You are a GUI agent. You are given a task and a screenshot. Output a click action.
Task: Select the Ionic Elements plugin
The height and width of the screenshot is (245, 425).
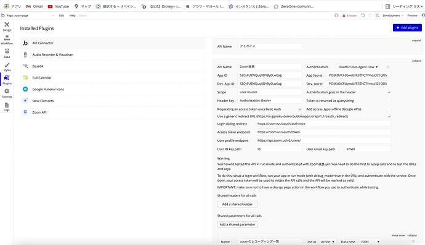pyautogui.click(x=113, y=101)
